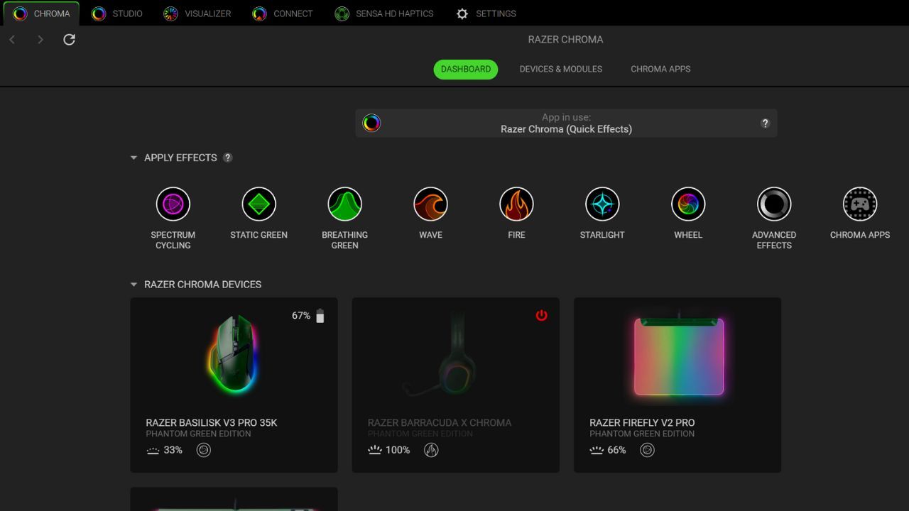
Task: Choose the Fire effect icon
Action: point(516,204)
